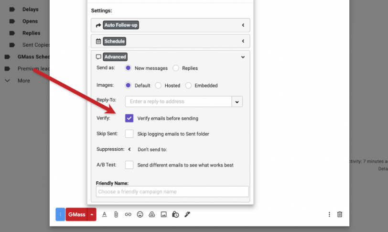Click the blue button left of GMass
The width and height of the screenshot is (388, 232).
click(60, 214)
